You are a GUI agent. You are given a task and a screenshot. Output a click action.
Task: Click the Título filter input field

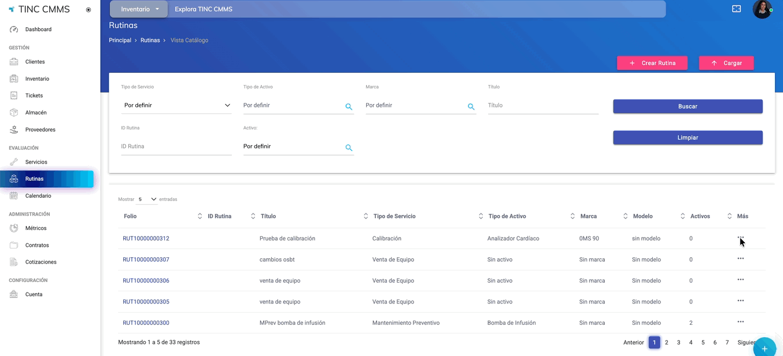pos(542,106)
